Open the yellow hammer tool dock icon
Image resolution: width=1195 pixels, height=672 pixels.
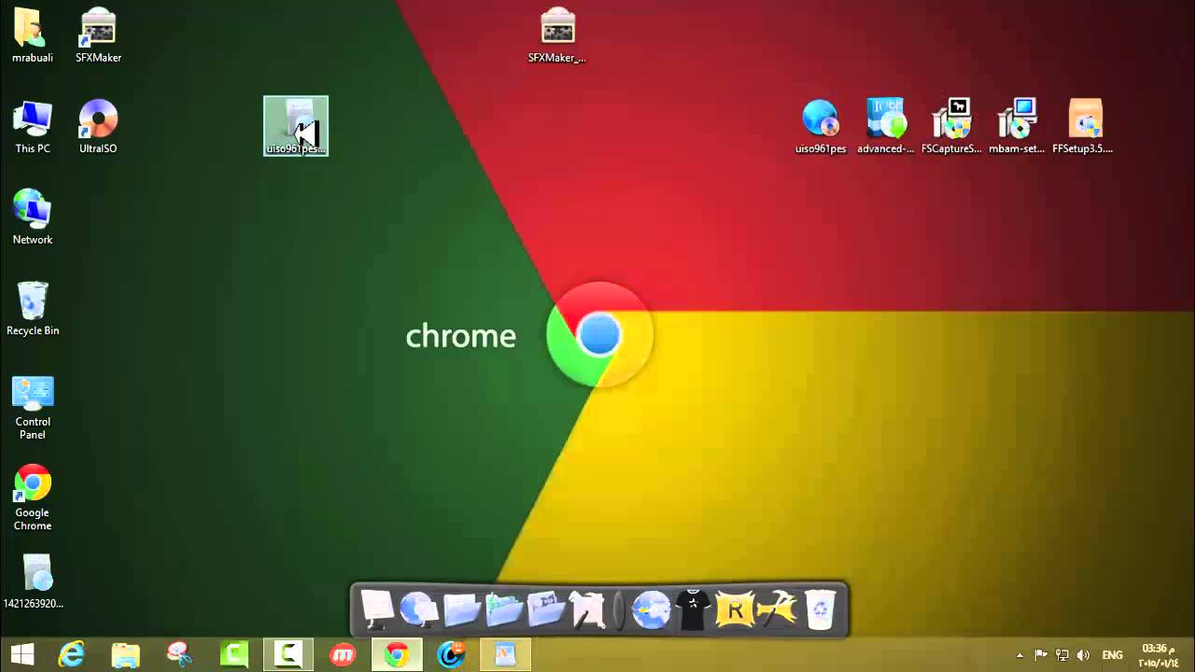click(x=777, y=610)
